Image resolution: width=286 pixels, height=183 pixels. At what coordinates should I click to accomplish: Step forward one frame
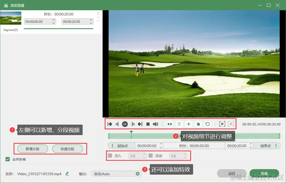(133, 124)
